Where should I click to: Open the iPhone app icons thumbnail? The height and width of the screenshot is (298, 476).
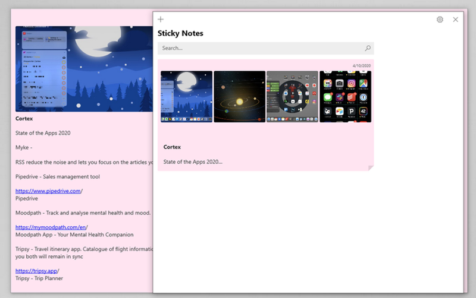346,97
